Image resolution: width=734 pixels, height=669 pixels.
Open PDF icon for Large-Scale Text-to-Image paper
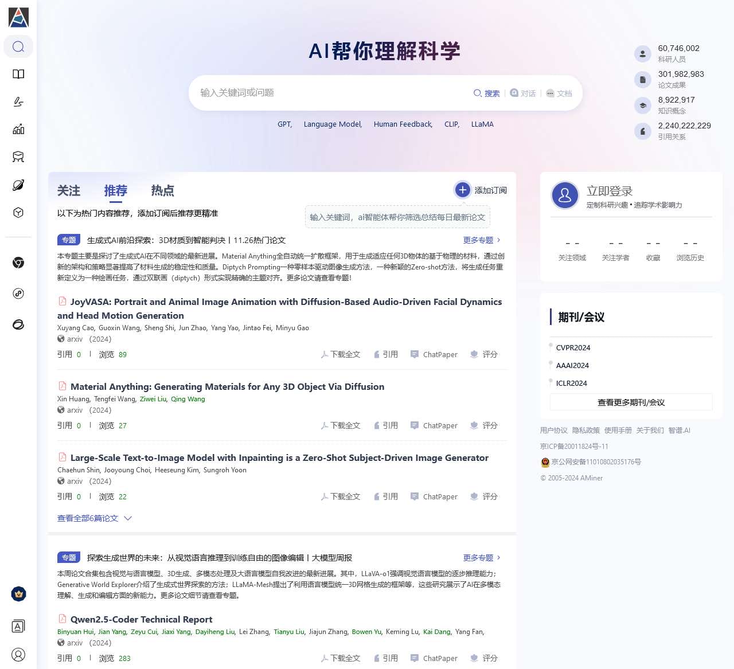tap(63, 457)
